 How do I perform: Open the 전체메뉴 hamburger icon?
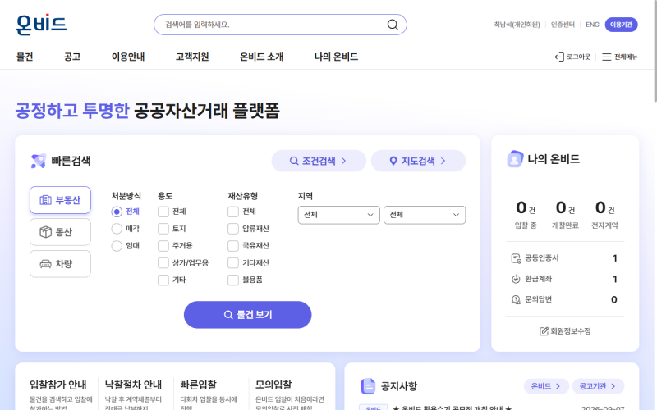[606, 57]
